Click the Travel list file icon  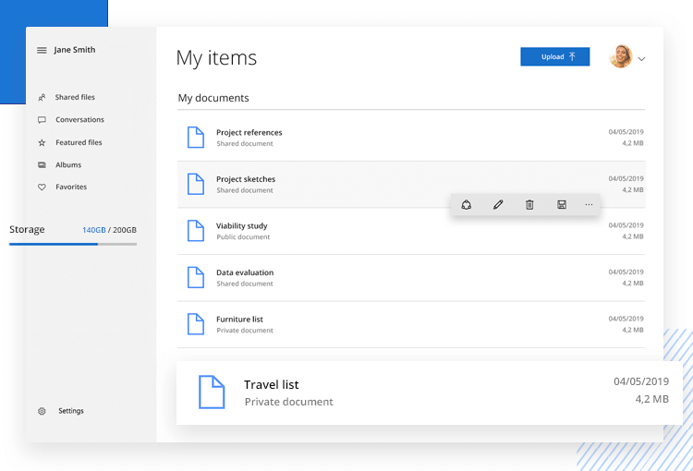212,392
